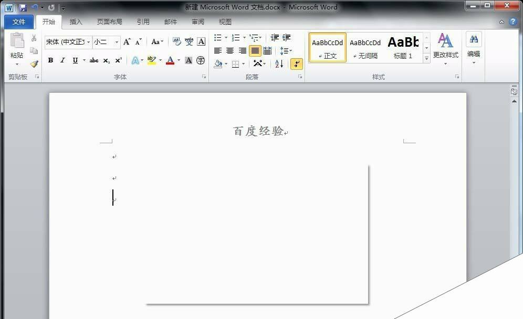523x319 pixels.
Task: Click the Numbering list icon
Action: tap(236, 37)
